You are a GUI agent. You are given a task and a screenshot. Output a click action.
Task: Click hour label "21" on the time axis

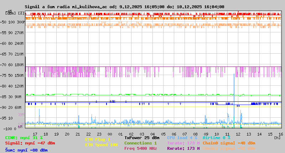78,134
